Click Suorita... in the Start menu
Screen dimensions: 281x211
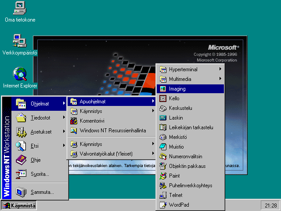tap(40, 174)
